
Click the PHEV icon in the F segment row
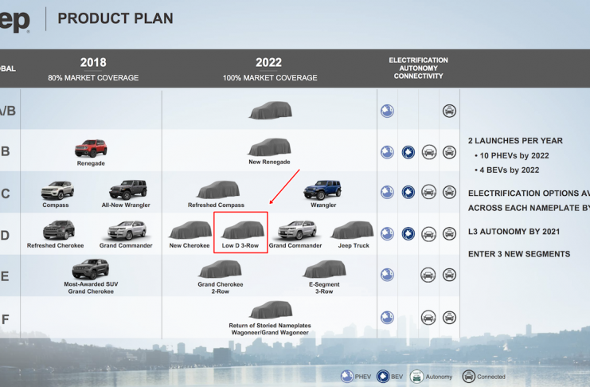pyautogui.click(x=387, y=316)
